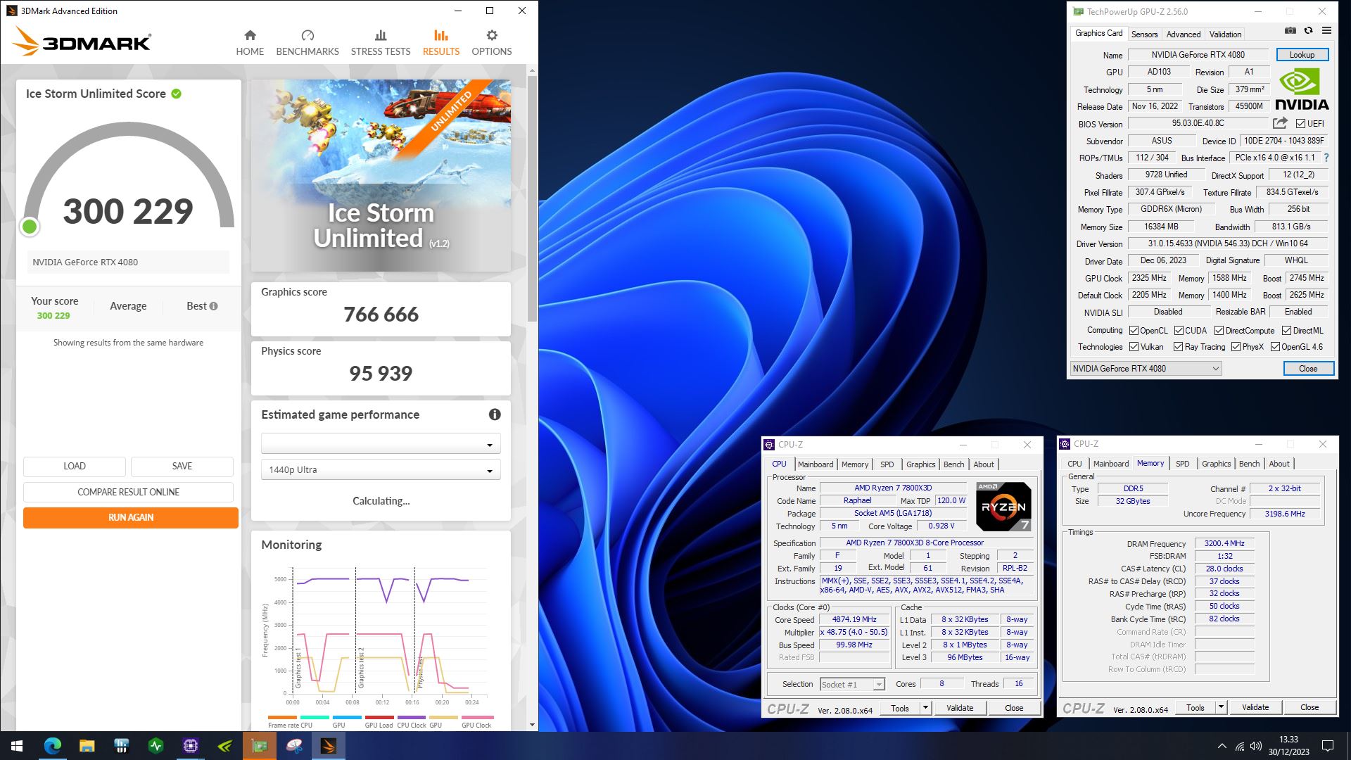Expand Tools arrow in the CPU-Z CPU window

[x=926, y=708]
